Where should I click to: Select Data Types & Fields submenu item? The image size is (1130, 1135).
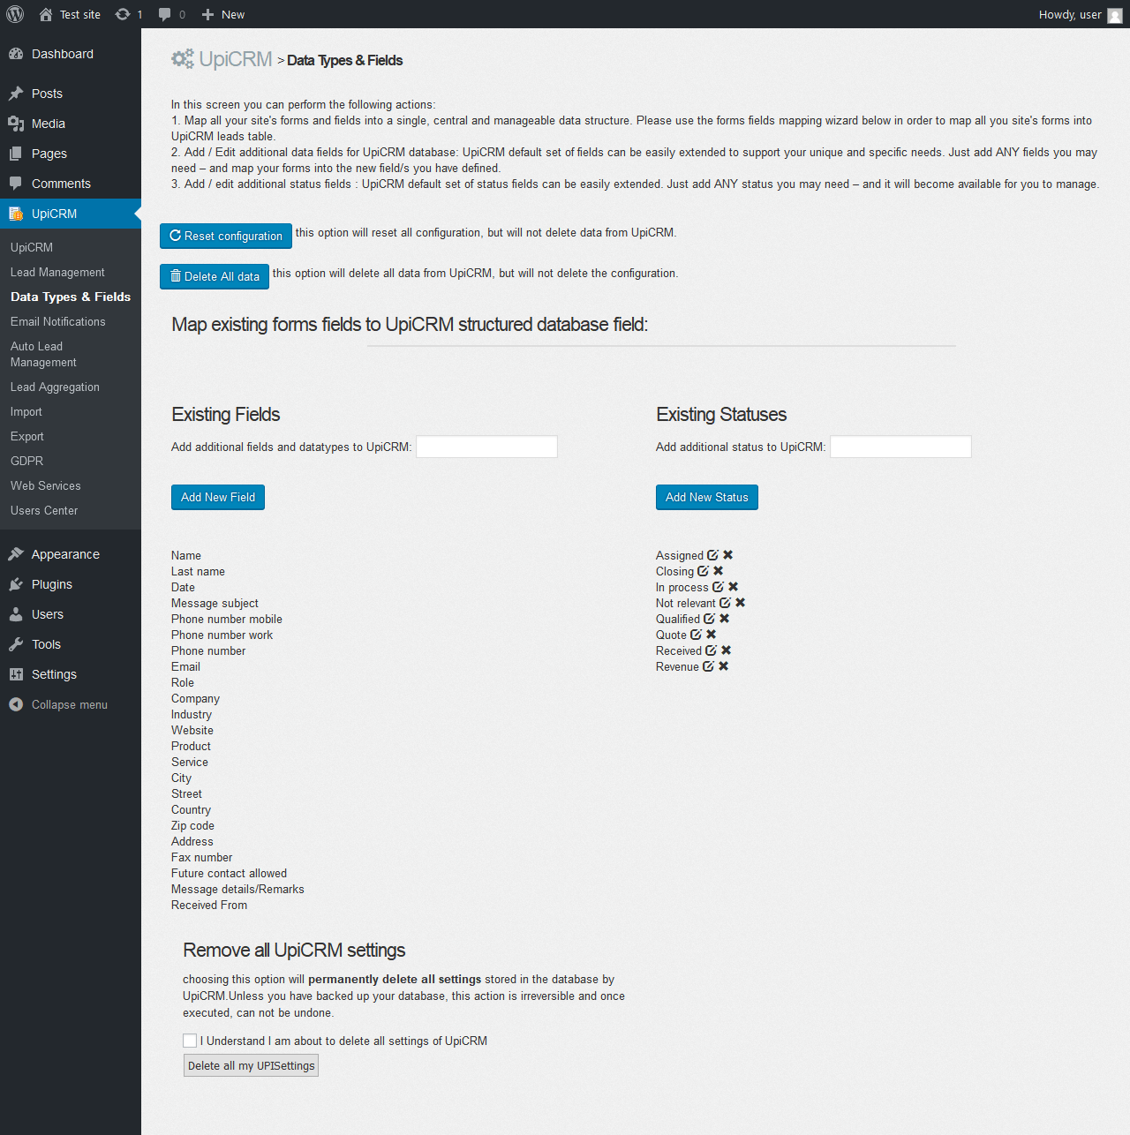pyautogui.click(x=71, y=297)
